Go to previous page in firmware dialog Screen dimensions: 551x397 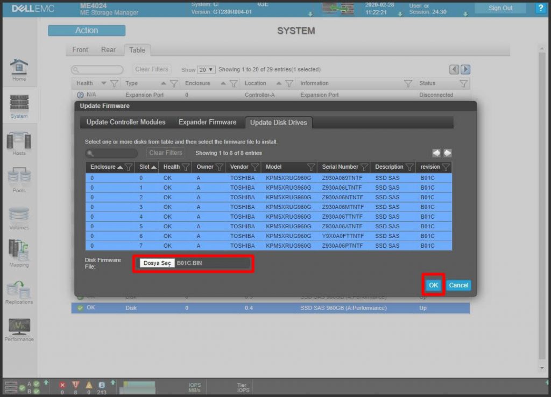pyautogui.click(x=436, y=153)
